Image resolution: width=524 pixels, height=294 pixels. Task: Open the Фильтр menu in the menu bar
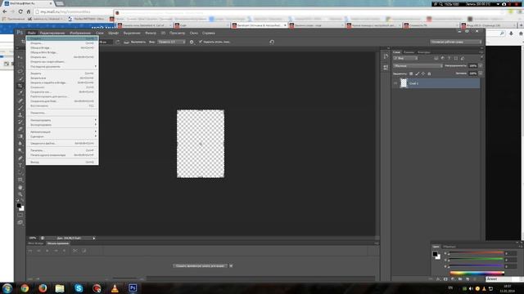pos(151,33)
